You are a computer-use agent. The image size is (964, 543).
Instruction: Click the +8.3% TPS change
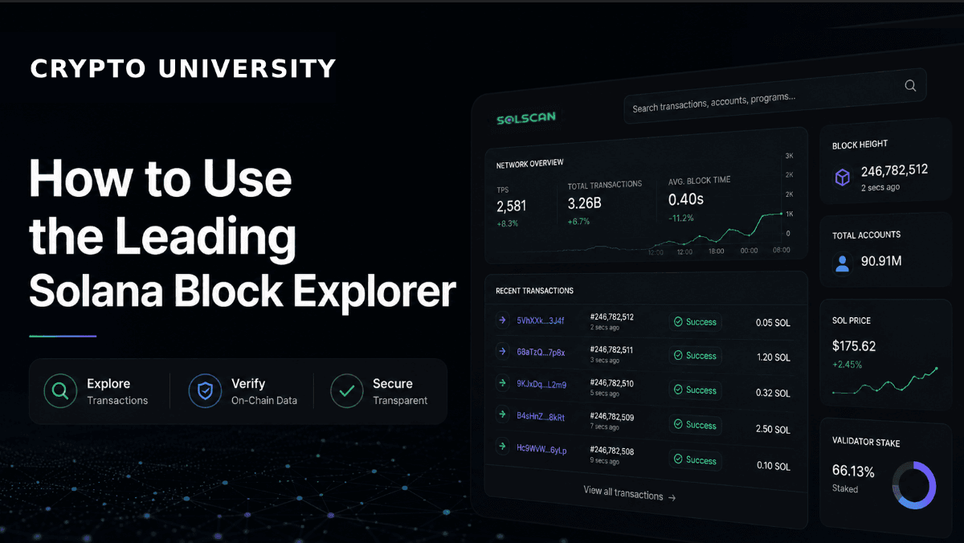click(507, 223)
